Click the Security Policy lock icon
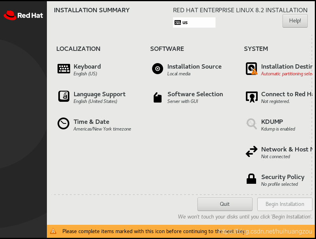 point(251,179)
